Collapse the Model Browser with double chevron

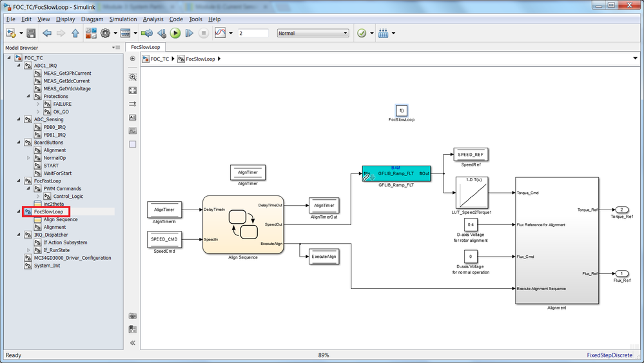tap(133, 343)
